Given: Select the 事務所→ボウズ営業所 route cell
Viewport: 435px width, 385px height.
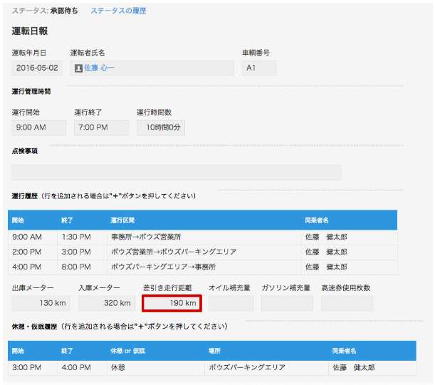Looking at the screenshot, I should click(x=146, y=237).
